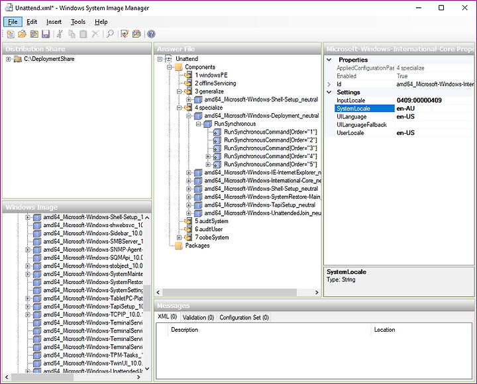Click the Copy toolbar icon
Screen dimensions: 477x384
click(72, 34)
